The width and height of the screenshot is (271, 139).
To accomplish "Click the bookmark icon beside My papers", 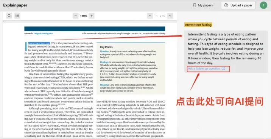I will pyautogui.click(x=195, y=5).
